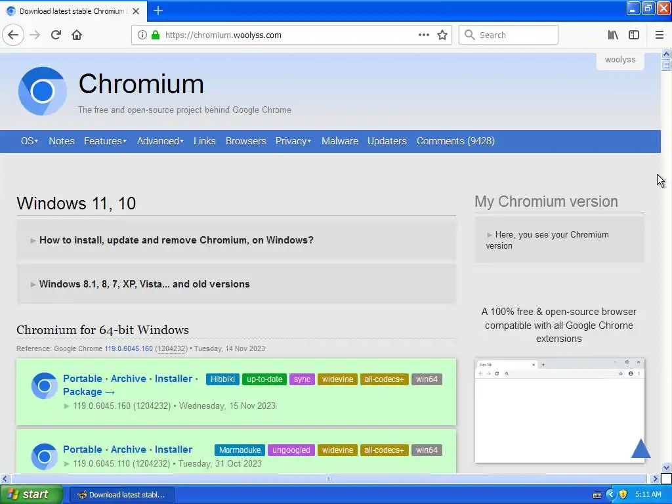Open the security shield tray icon

point(623,494)
